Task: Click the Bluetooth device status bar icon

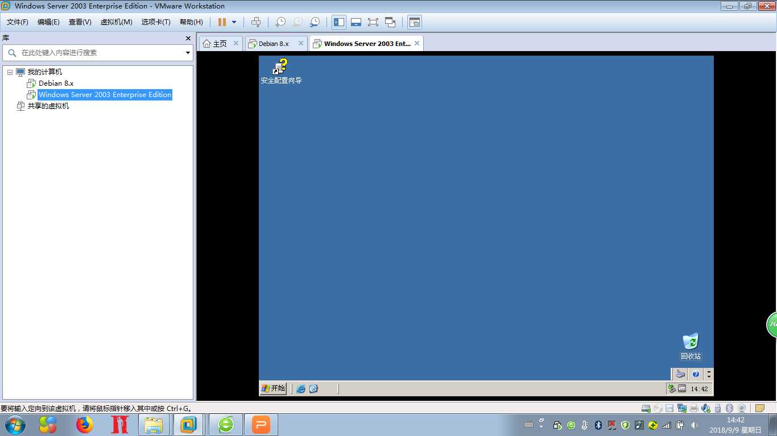Action: coord(730,408)
